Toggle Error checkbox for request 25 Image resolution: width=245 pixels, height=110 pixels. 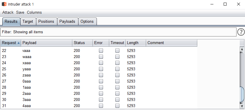pyautogui.click(x=101, y=69)
